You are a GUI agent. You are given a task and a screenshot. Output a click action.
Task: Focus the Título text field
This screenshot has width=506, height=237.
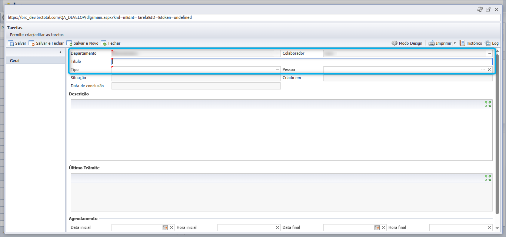[302, 61]
